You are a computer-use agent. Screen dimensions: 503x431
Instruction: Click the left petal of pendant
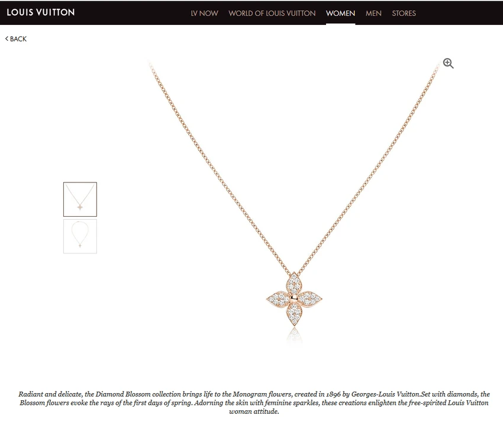[279, 299]
